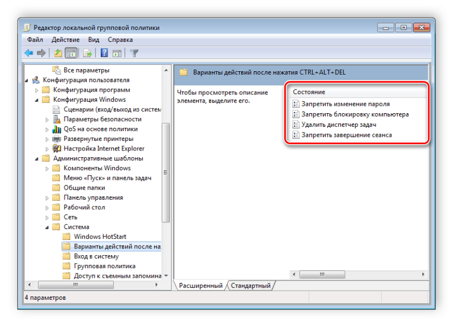Expand the Компоненты Windows node
This screenshot has width=453, height=327.
(x=47, y=169)
